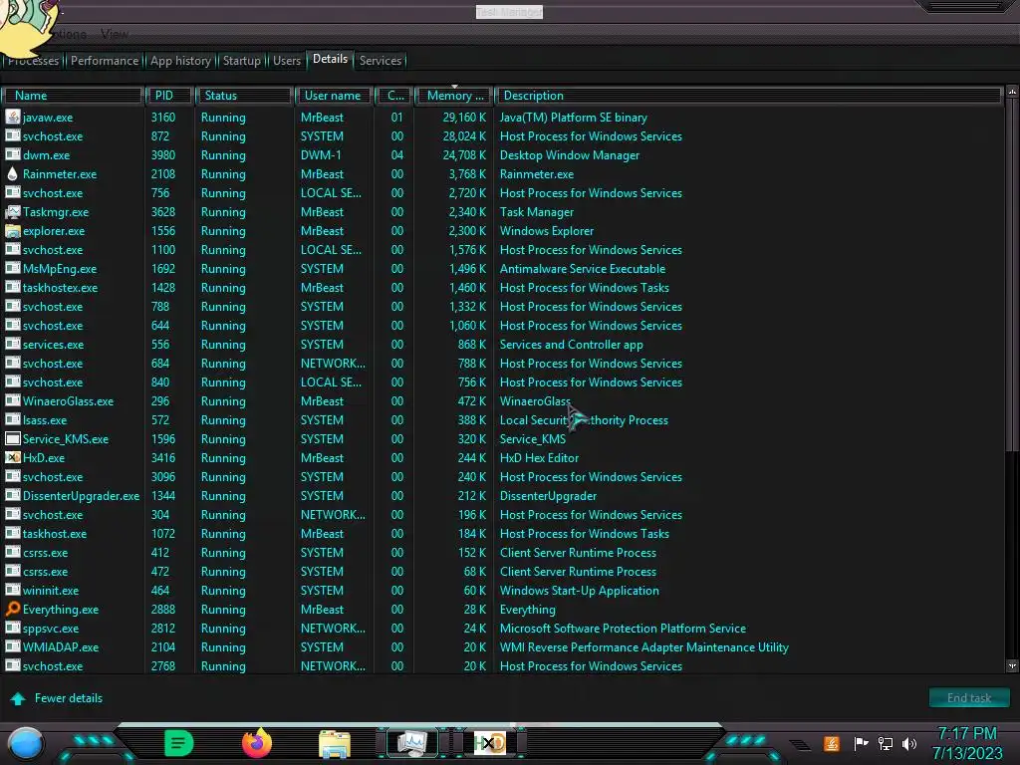Click the DissenterUpgrader.exe process icon

point(12,495)
